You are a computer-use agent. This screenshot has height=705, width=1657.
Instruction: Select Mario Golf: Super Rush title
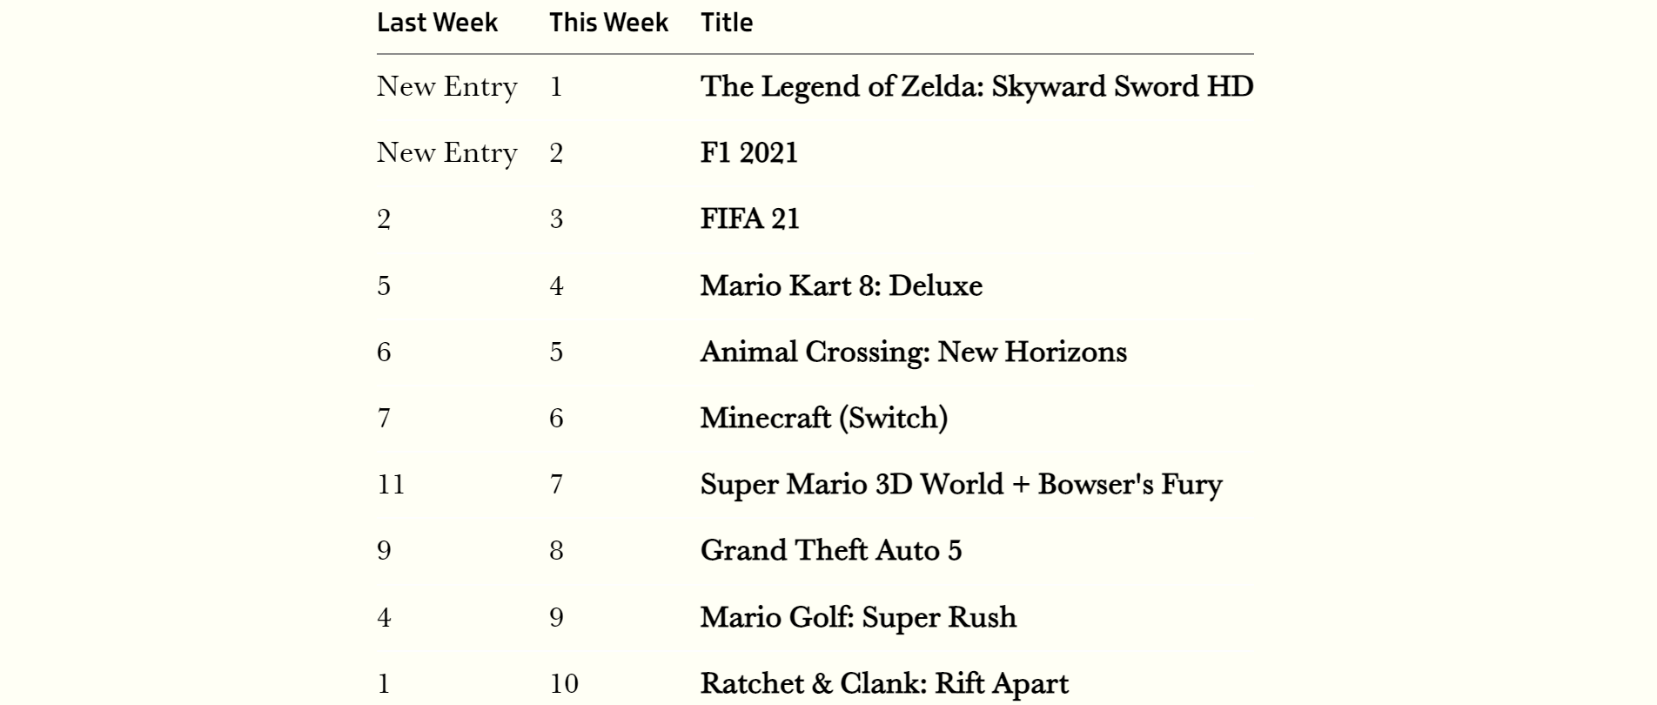[858, 618]
